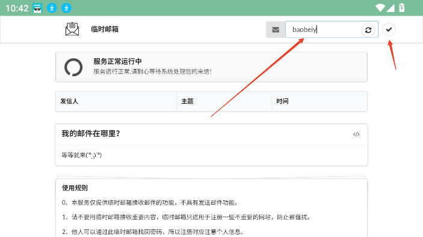Tap the Wi-Fi signal icon in the status bar
423x237 pixels.
tap(380, 8)
